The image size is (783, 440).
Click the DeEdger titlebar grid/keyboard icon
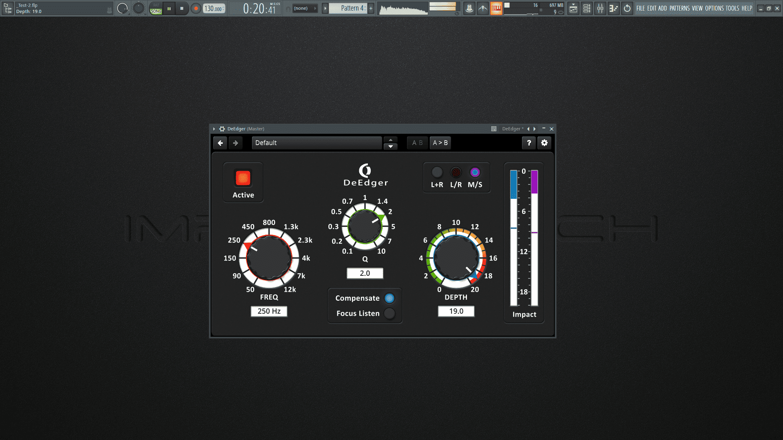coord(494,129)
